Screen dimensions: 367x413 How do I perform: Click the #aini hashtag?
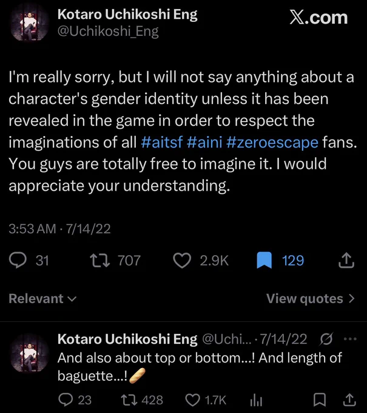coord(204,143)
